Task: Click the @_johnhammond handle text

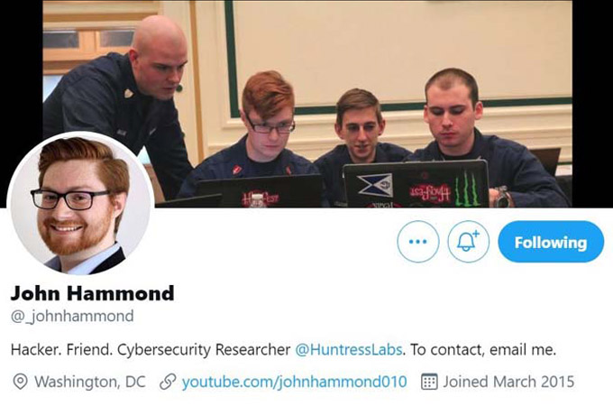Action: [x=72, y=316]
